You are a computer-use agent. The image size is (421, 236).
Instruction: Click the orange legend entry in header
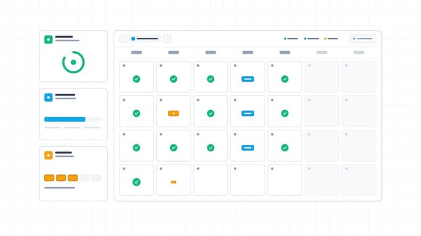point(331,39)
